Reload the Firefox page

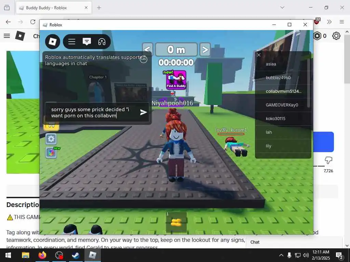(x=33, y=22)
